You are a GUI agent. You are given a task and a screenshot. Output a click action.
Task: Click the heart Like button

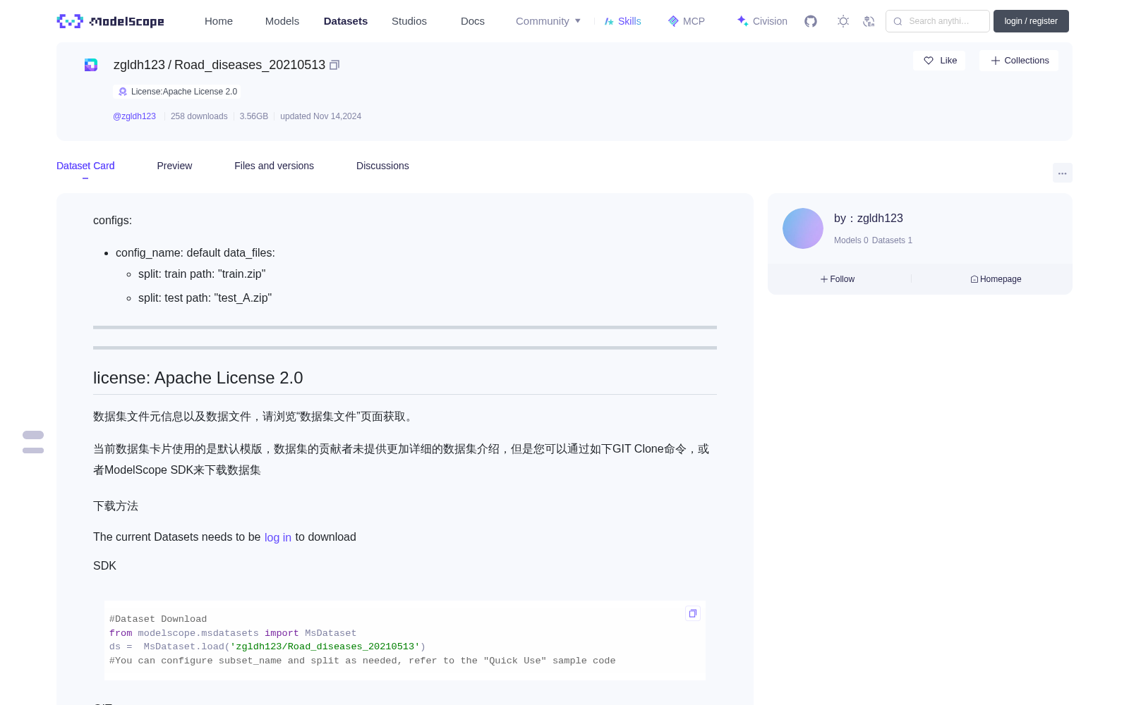pyautogui.click(x=939, y=61)
